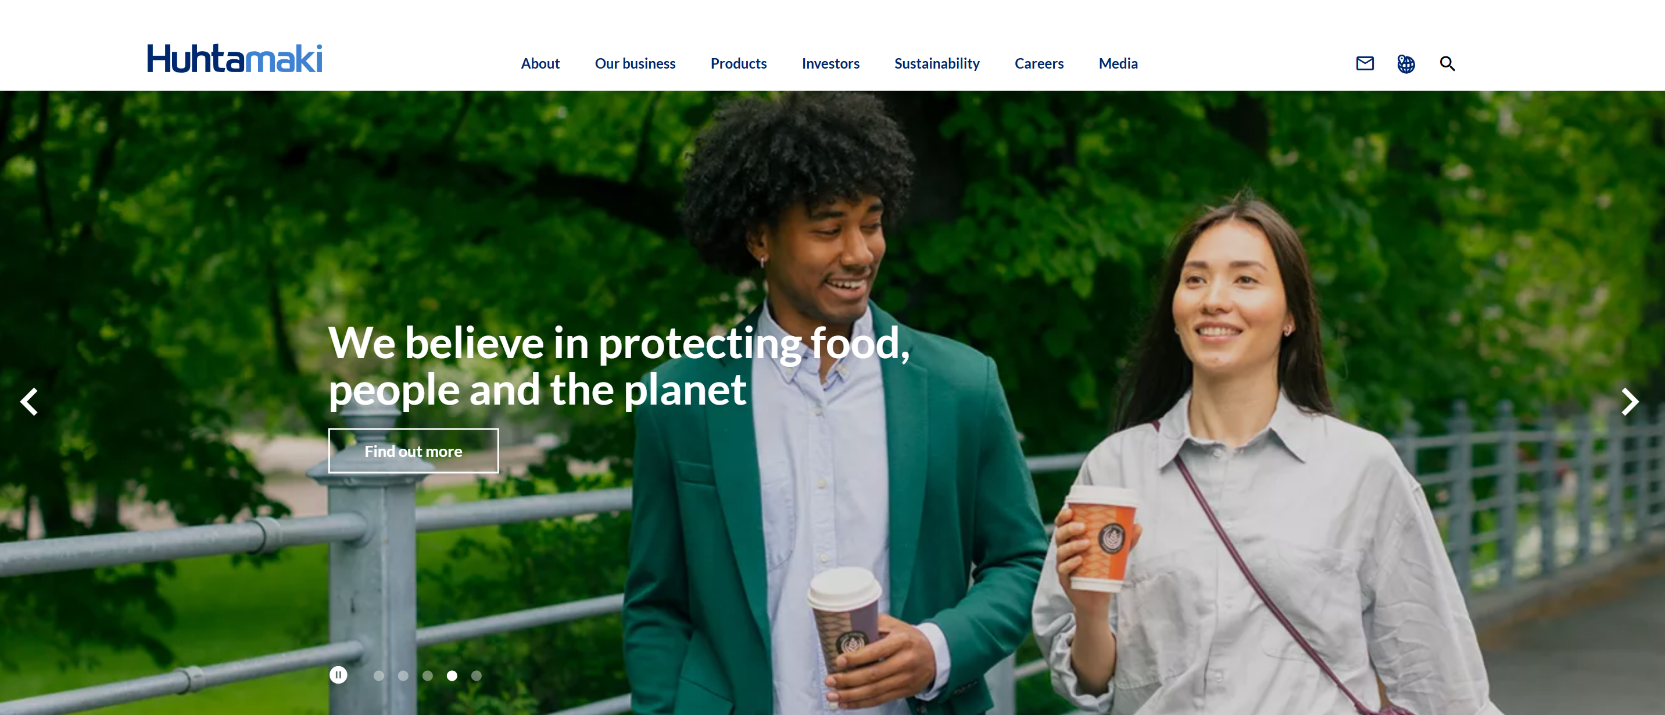Viewport: 1665px width, 715px height.
Task: Go to previous slide with left arrow
Action: tap(29, 402)
